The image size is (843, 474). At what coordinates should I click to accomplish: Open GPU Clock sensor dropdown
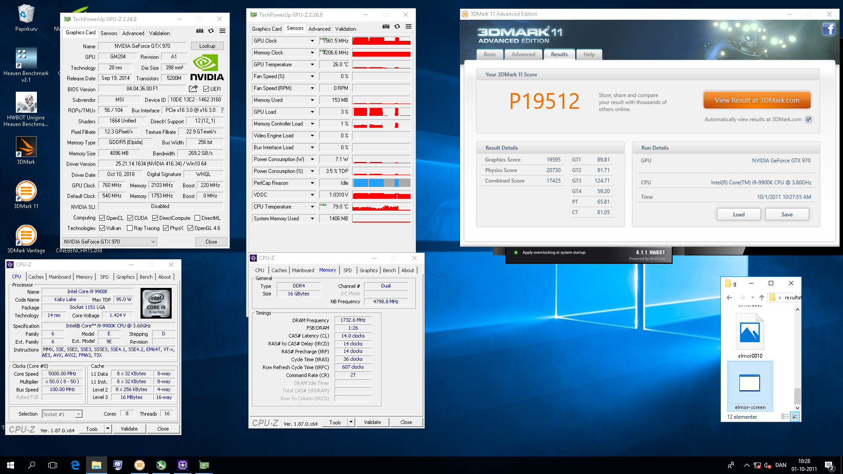tap(312, 41)
